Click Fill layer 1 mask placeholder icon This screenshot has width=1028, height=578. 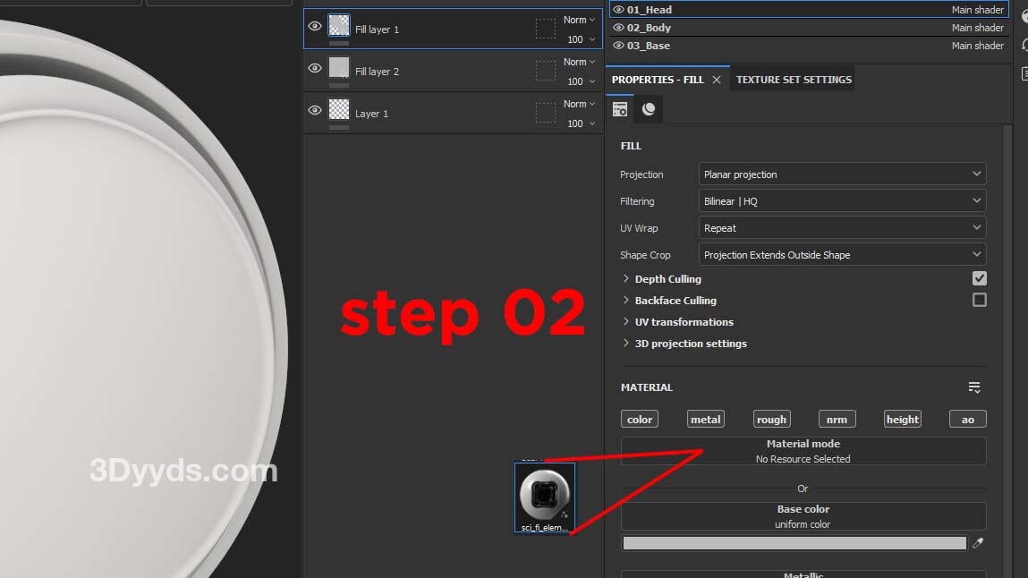[545, 29]
